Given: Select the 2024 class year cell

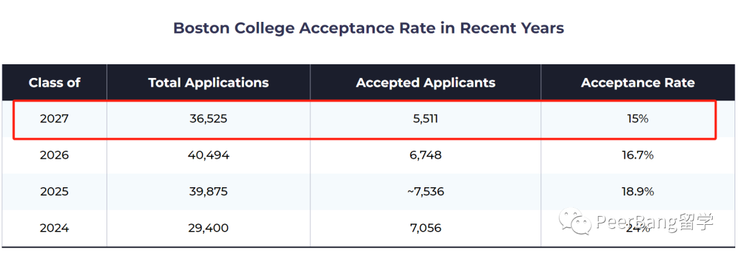Looking at the screenshot, I should 55,228.
